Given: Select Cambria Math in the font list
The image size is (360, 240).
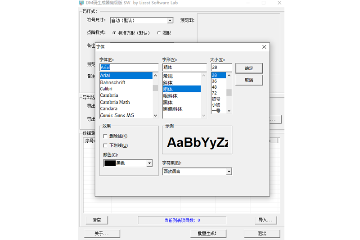Looking at the screenshot, I should point(126,102).
